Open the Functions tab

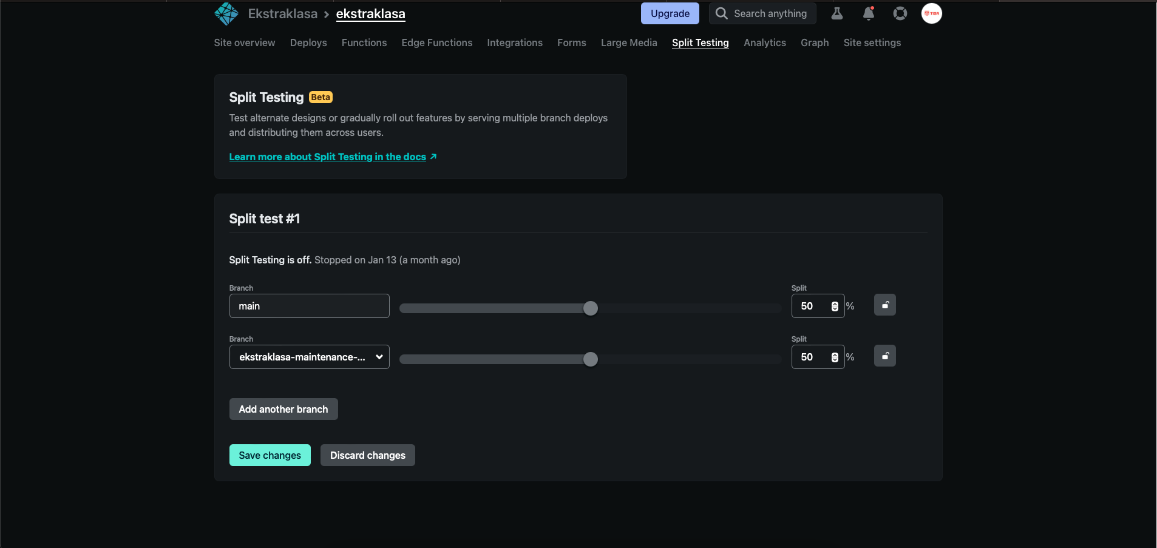tap(364, 42)
